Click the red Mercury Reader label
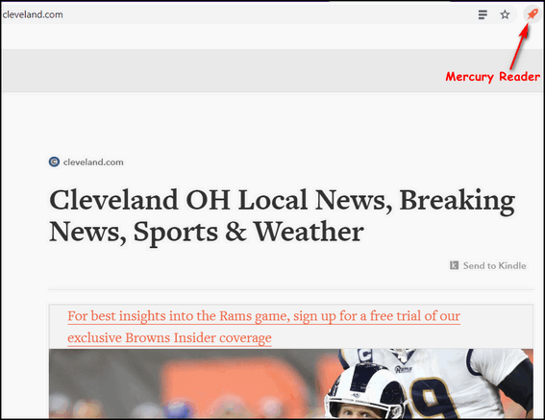 point(492,77)
